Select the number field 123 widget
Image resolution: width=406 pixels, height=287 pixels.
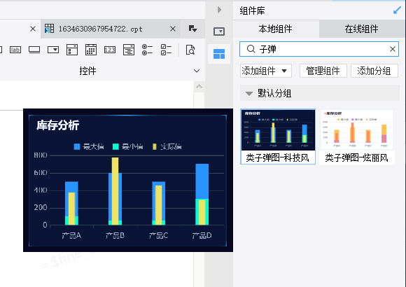coord(110,50)
